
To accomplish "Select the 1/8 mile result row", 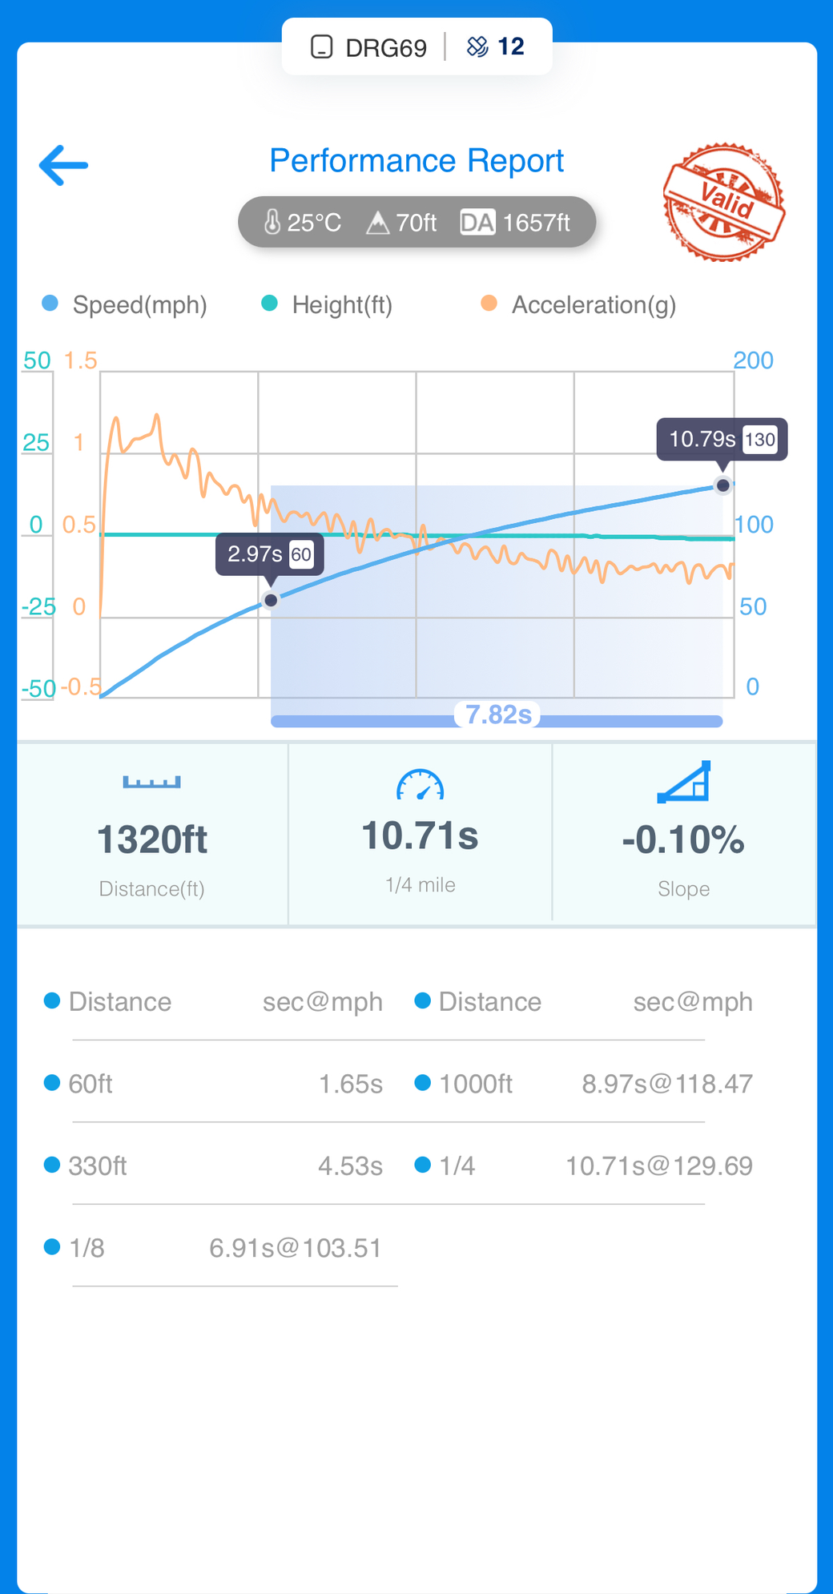I will click(216, 1247).
